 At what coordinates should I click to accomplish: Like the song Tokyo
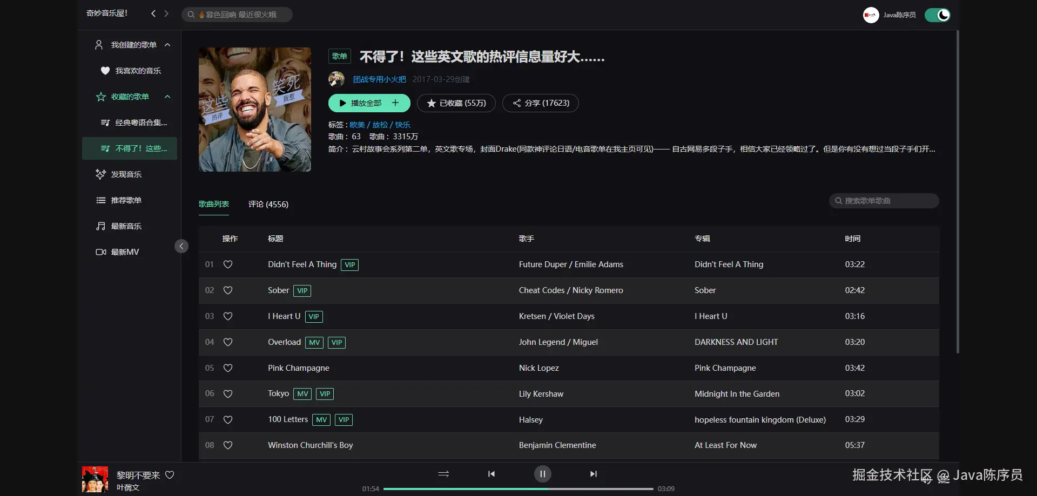pyautogui.click(x=228, y=394)
